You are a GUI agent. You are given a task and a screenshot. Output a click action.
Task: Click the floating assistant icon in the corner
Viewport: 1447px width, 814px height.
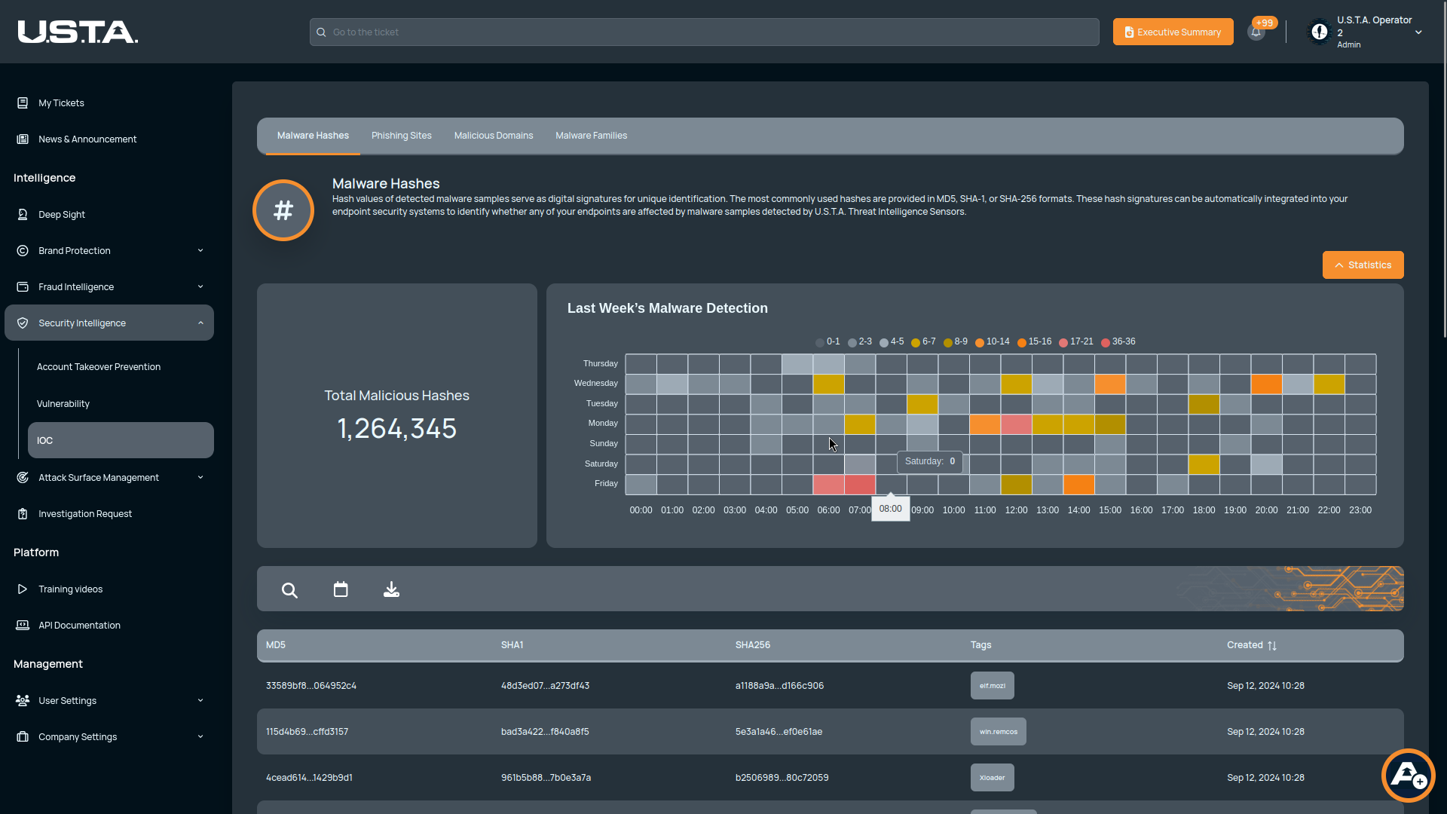tap(1408, 775)
